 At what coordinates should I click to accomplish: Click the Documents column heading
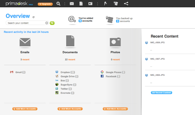click(x=70, y=52)
